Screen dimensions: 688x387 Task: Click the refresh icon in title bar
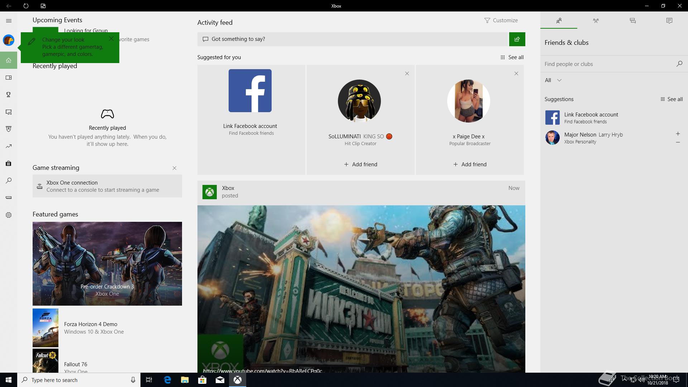point(26,6)
